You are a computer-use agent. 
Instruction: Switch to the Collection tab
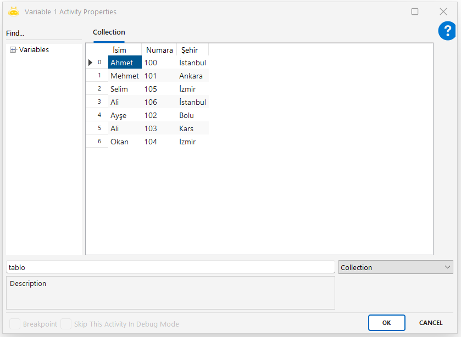(109, 32)
